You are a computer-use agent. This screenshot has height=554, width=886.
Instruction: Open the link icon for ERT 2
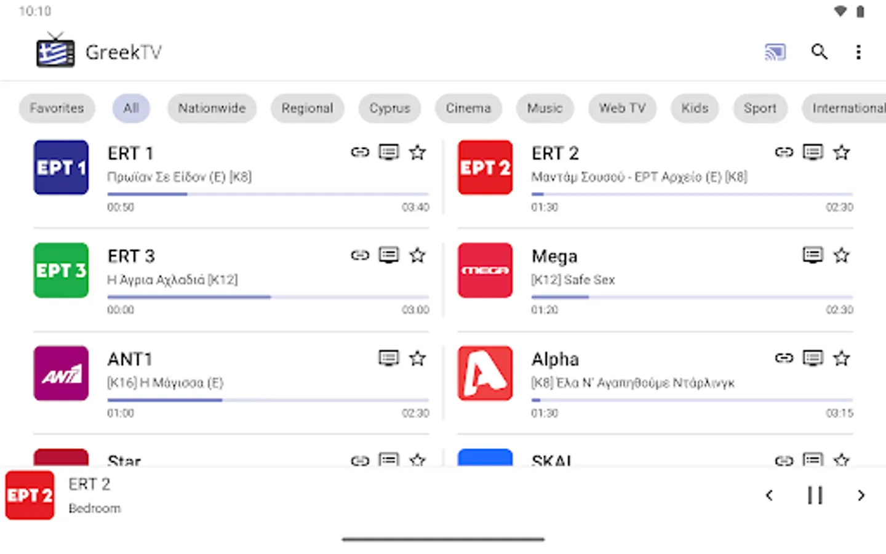784,152
